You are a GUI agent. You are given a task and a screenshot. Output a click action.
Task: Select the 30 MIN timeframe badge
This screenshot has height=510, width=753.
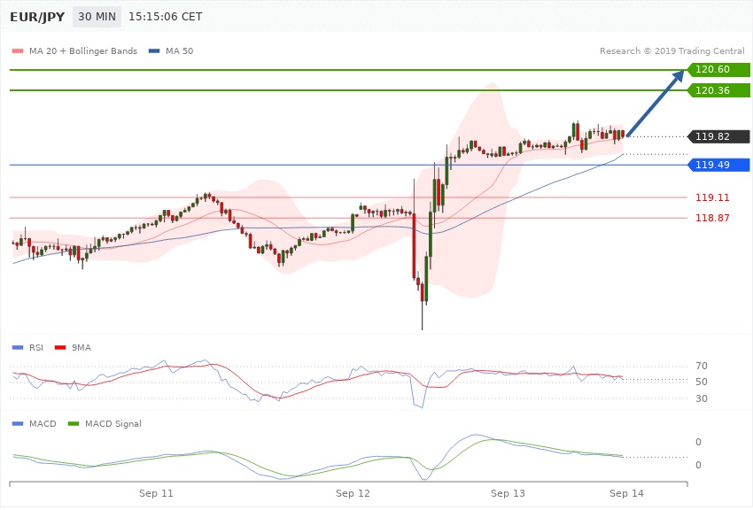click(x=97, y=17)
